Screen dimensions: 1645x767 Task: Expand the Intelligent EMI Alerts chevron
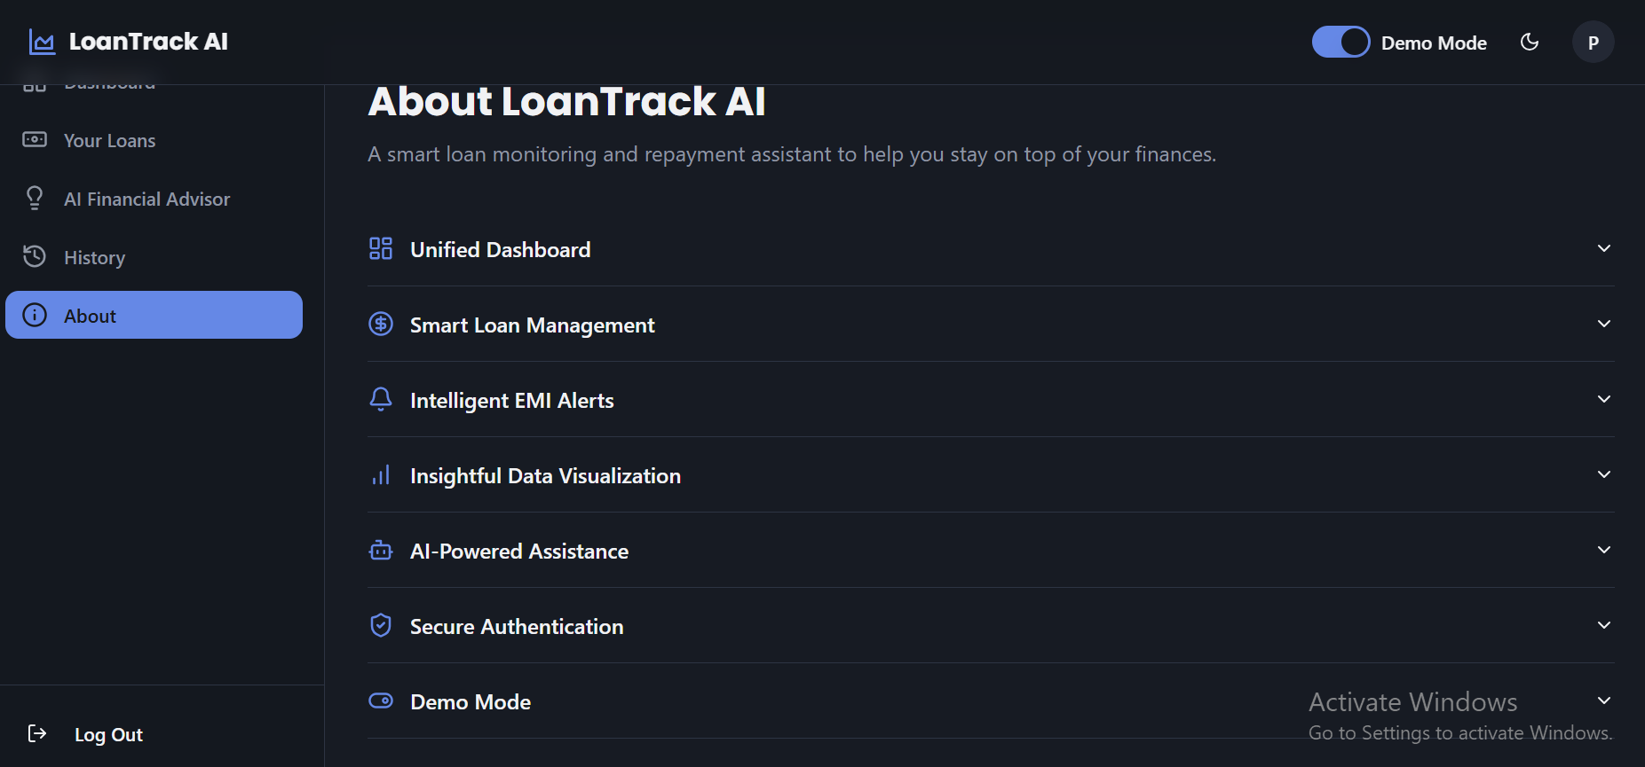point(1603,399)
